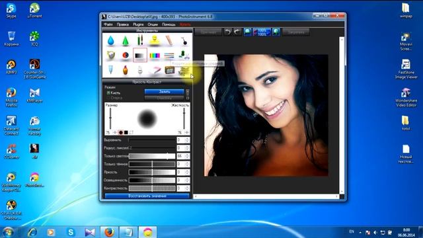The image size is (423, 238).
Task: Open the Файл menu
Action: [108, 24]
